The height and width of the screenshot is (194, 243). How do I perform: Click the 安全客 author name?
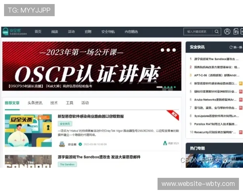tap(72, 144)
